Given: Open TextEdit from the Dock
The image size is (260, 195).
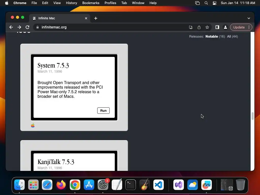Looking at the screenshot, I should 117,185.
